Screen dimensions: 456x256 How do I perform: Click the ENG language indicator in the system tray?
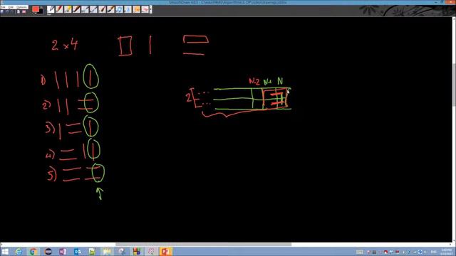click(433, 252)
